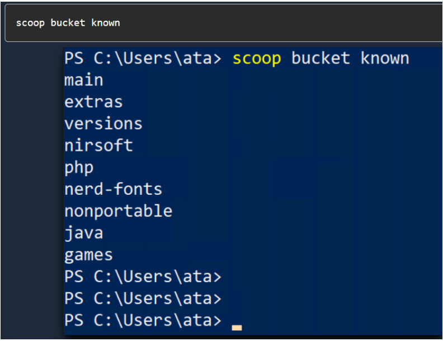Viewport: 443px width, 341px height.
Task: Click the prompt path before the scoop command
Action: click(143, 58)
